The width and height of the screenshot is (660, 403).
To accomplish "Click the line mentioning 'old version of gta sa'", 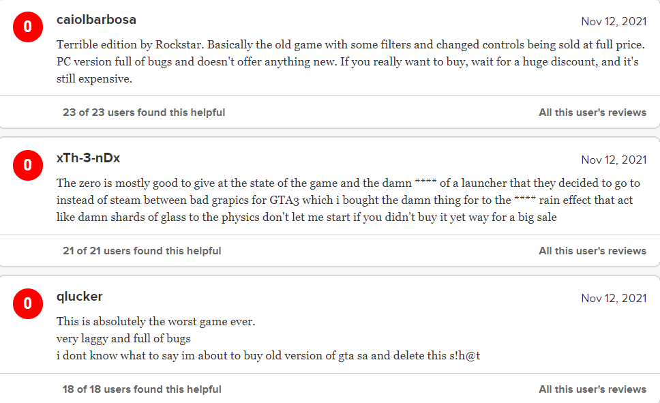I will pyautogui.click(x=268, y=355).
